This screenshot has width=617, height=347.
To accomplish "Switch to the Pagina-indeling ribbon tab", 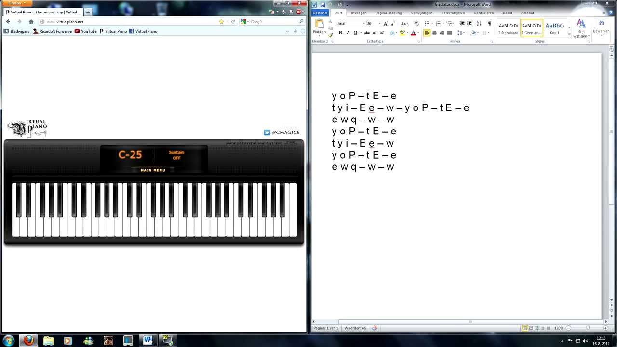I will 389,13.
